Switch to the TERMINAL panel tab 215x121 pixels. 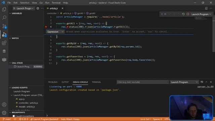[96, 82]
